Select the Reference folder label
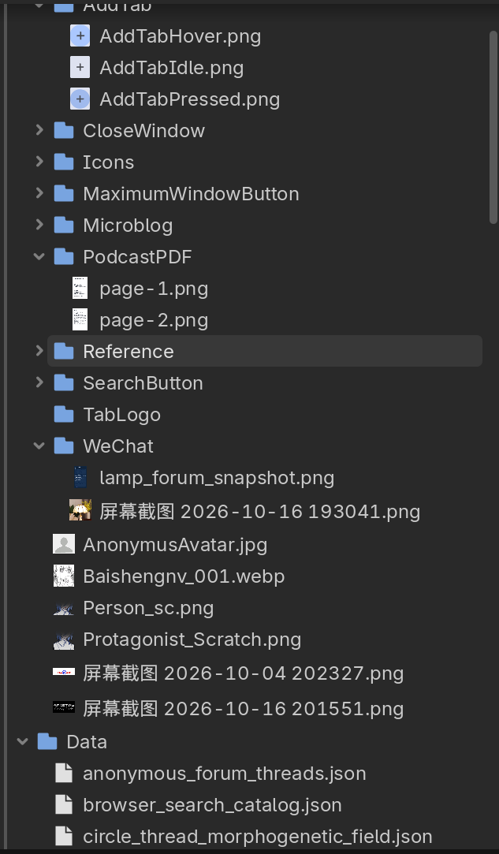499x854 pixels. 128,351
